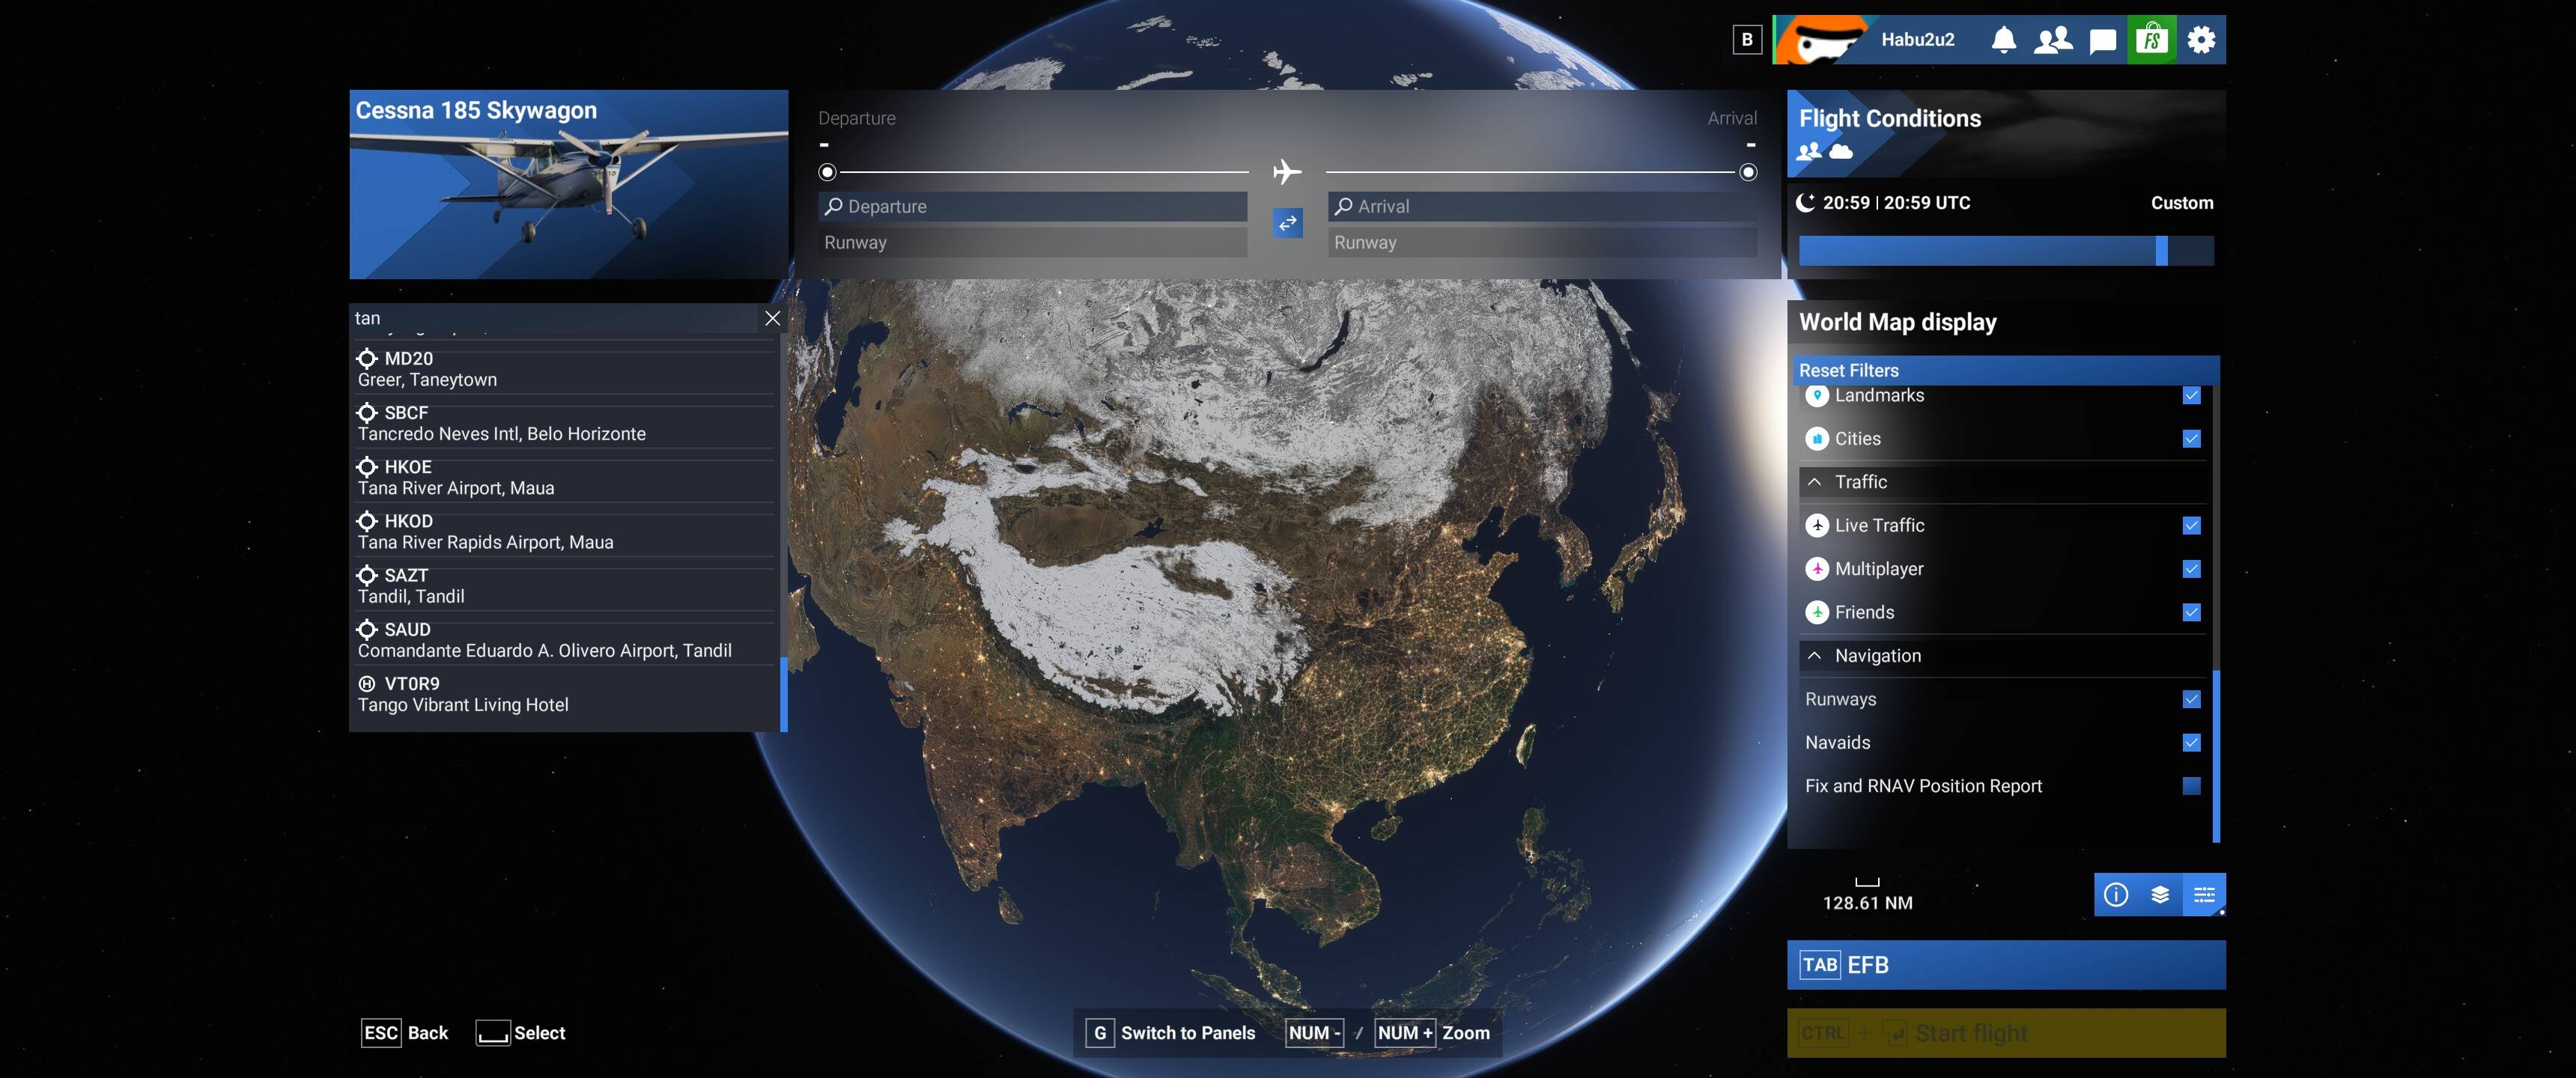Open the map layers icon

[2160, 894]
